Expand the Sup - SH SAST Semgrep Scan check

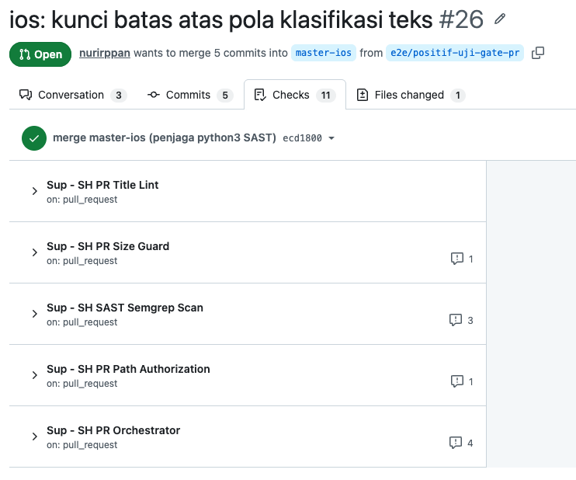click(x=34, y=314)
